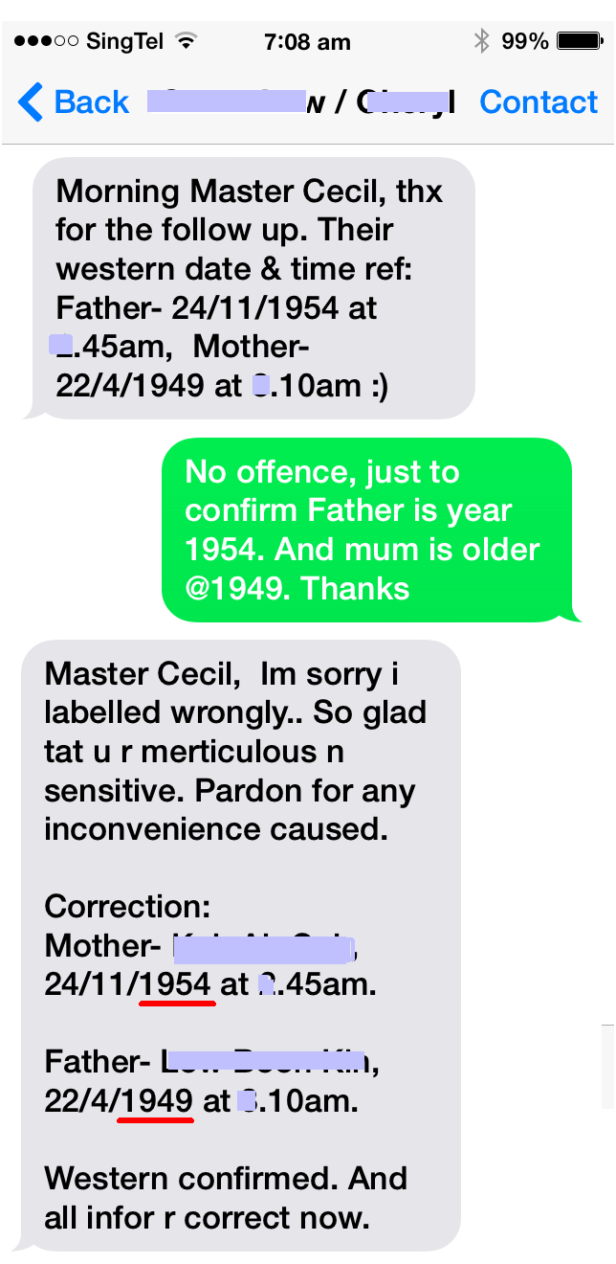Screen dimensions: 616x1264
Task: Tap the 99% battery percentage text
Action: pos(525,41)
